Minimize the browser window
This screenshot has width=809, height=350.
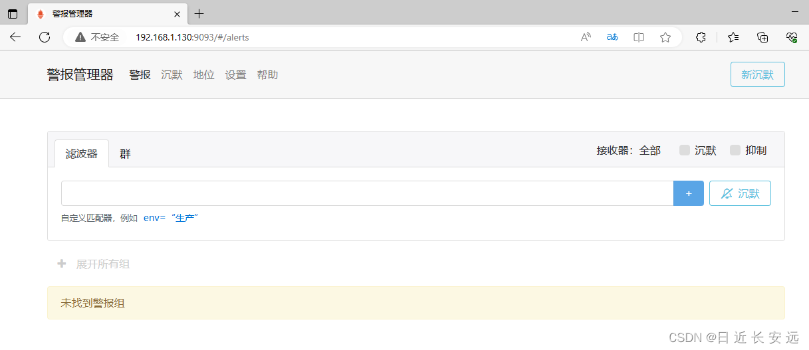(x=795, y=13)
